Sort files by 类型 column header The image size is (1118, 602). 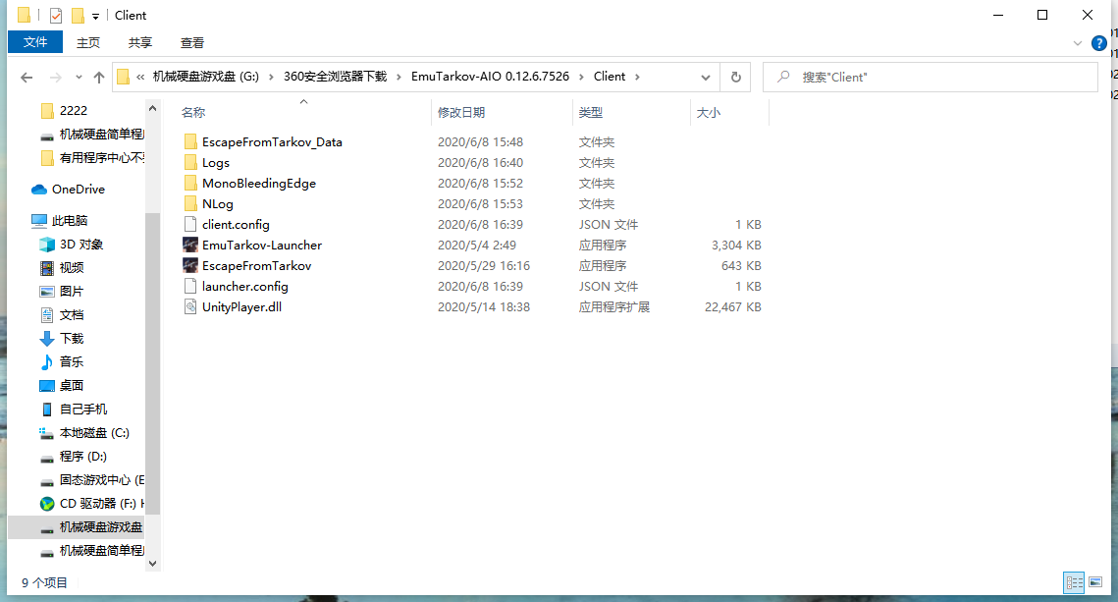591,113
